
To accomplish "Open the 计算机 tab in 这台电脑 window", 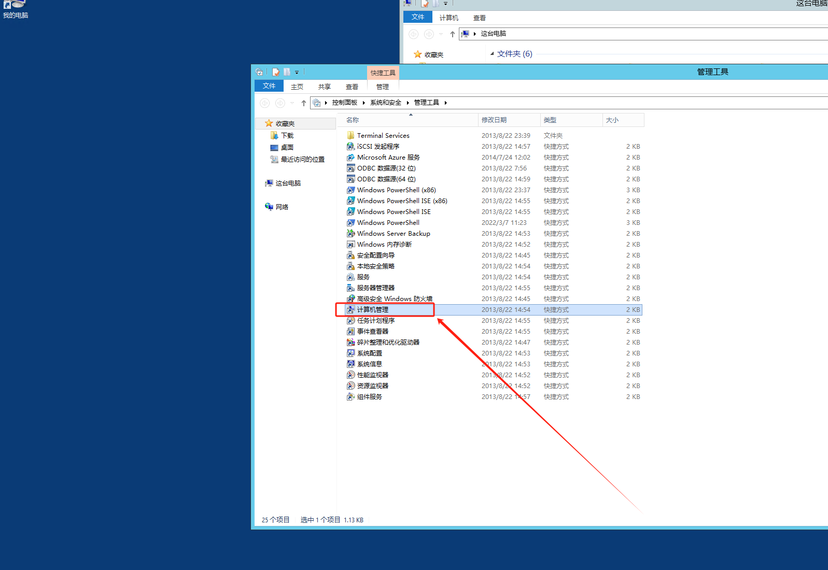I will click(449, 18).
